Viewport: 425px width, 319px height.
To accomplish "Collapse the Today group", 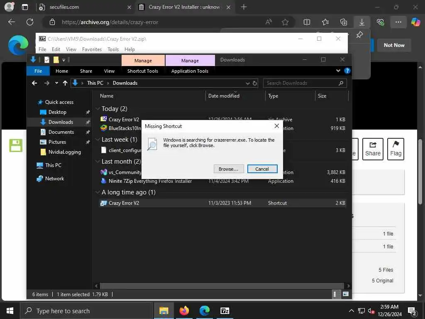I will [x=98, y=109].
